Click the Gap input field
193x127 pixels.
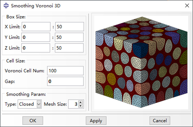[x=65, y=81]
